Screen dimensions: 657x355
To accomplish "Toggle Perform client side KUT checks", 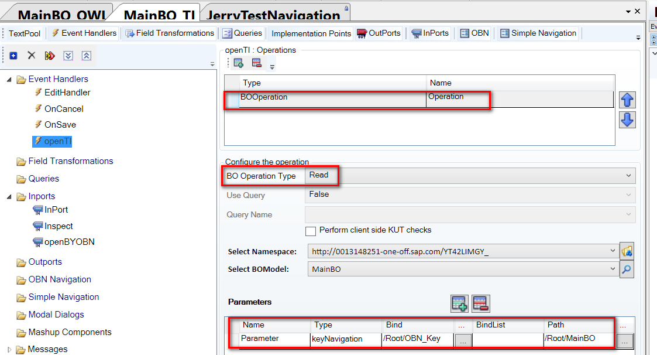I will pyautogui.click(x=311, y=231).
